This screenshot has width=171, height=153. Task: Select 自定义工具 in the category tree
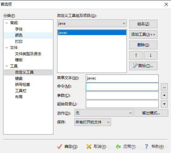24,72
